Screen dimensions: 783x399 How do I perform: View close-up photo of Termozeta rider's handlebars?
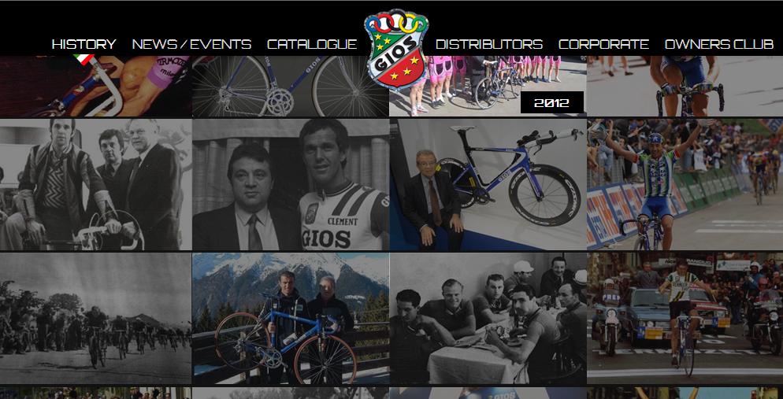[95, 86]
